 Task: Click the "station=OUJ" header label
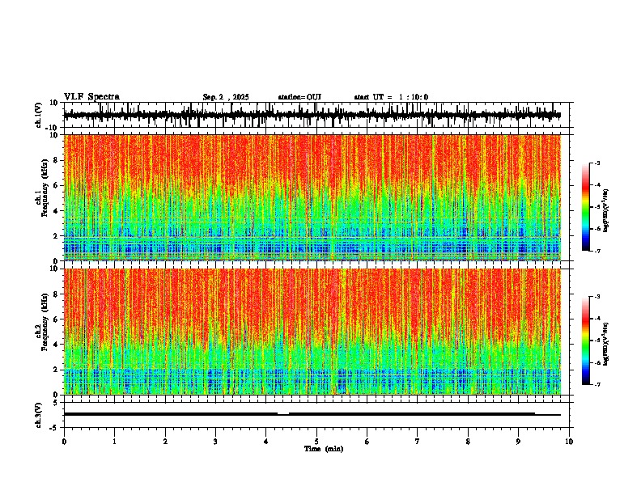[299, 97]
